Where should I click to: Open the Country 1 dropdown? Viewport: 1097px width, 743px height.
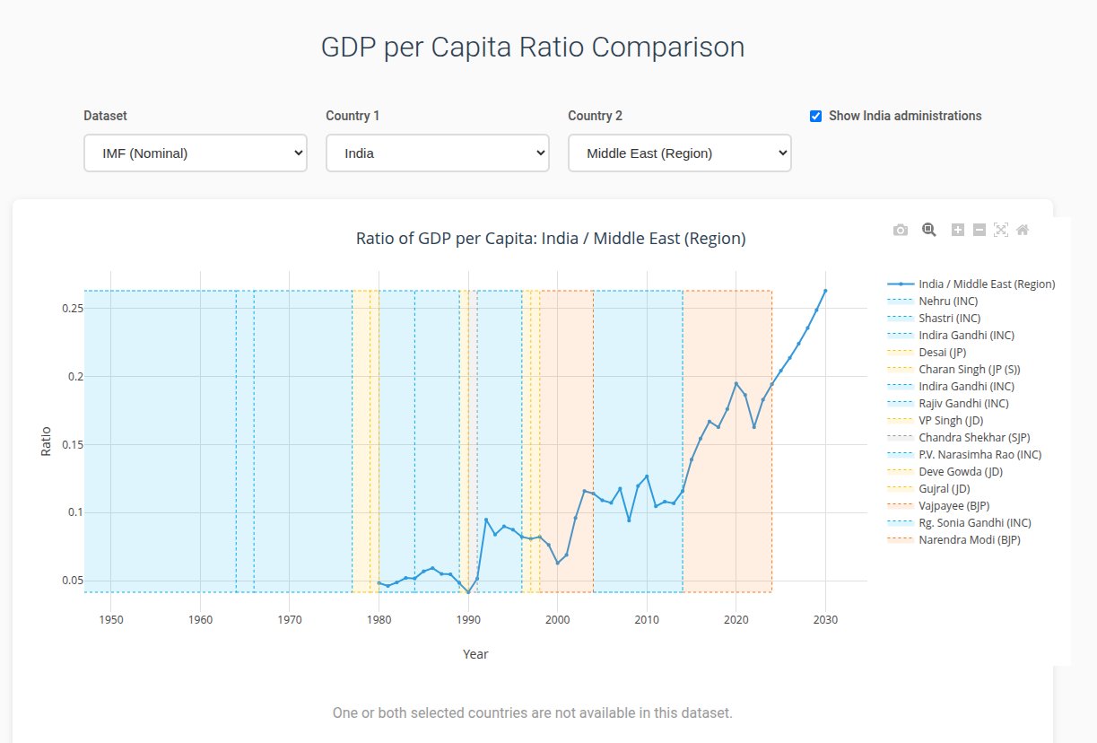(x=437, y=153)
